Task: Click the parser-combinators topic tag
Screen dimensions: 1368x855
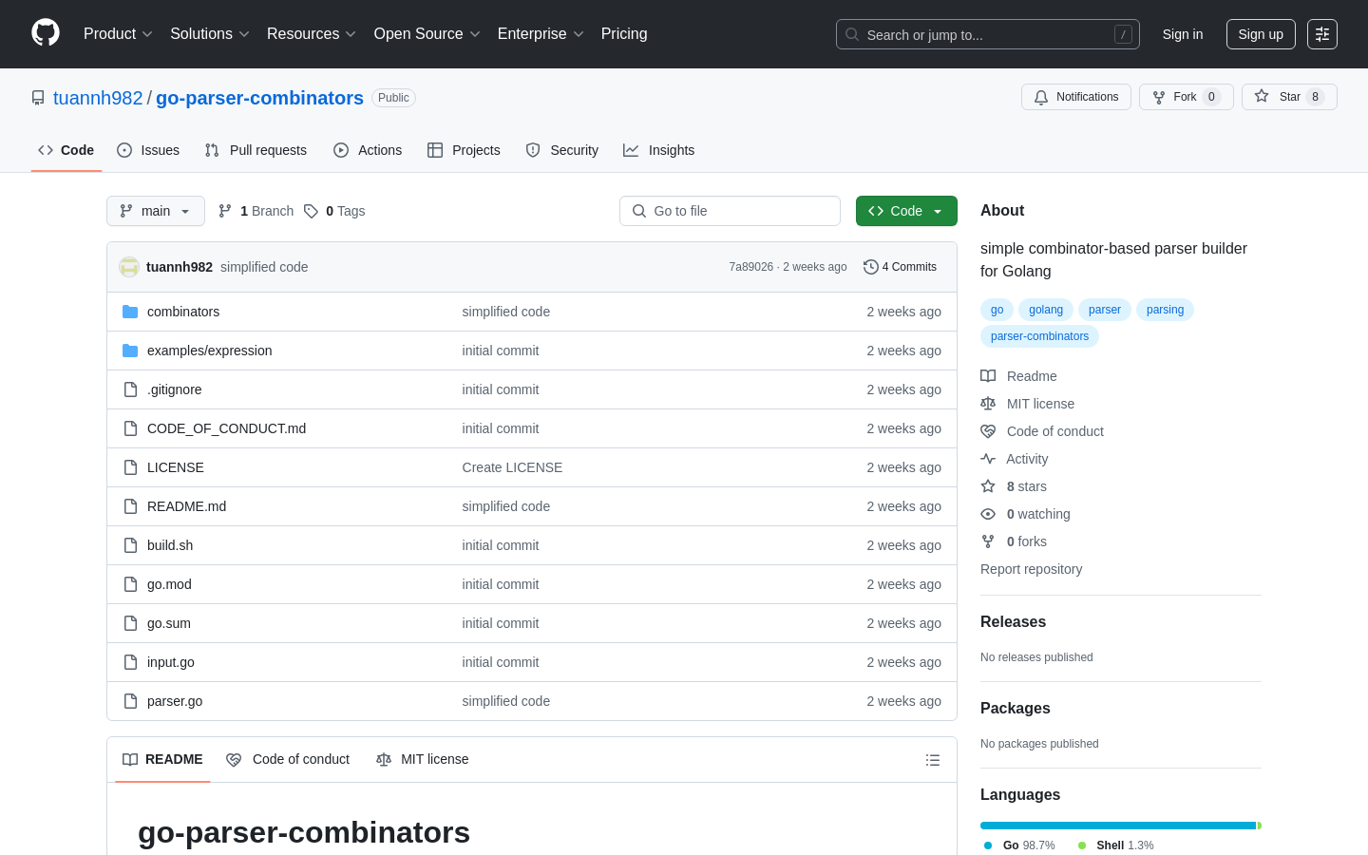Action: (x=1039, y=336)
